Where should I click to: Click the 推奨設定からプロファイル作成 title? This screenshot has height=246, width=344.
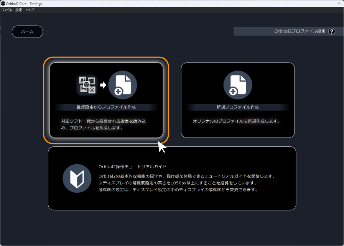106,107
